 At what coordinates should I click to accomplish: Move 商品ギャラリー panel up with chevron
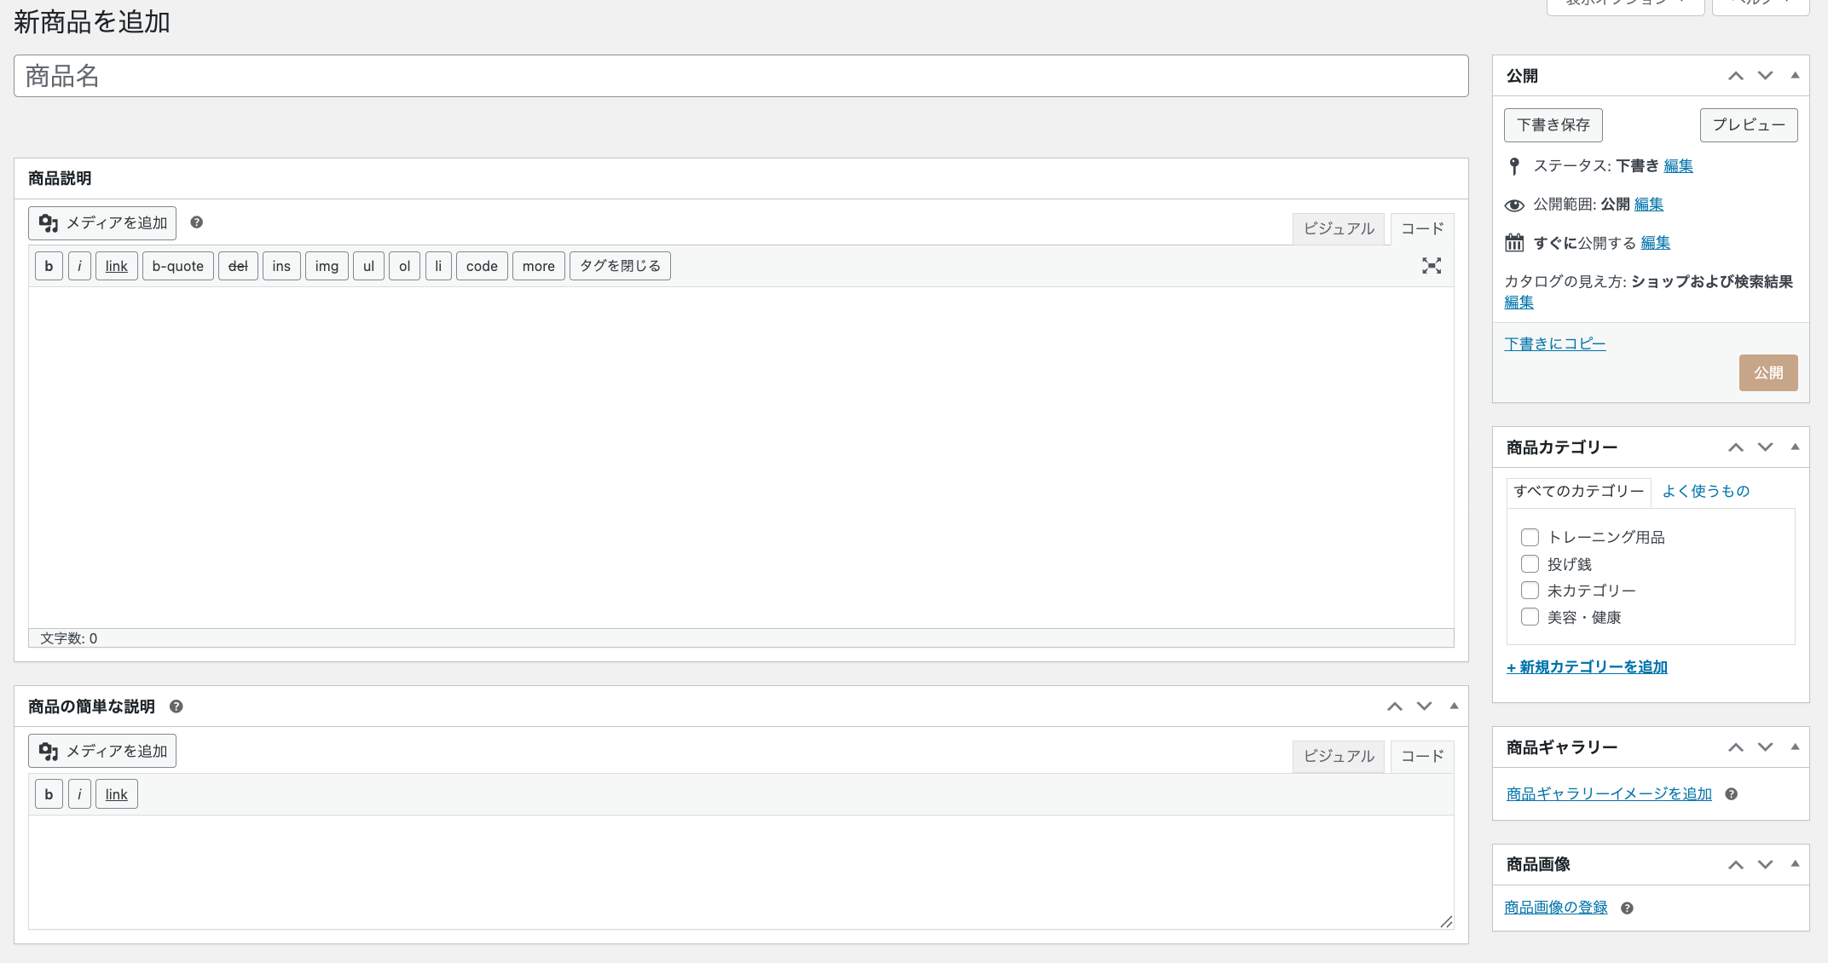point(1735,747)
